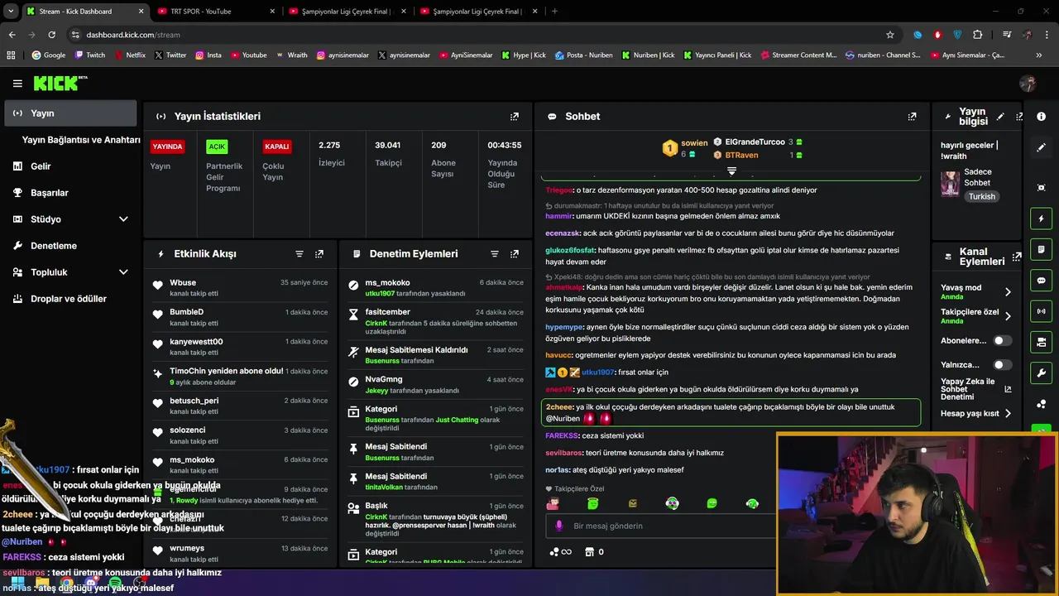Image resolution: width=1059 pixels, height=596 pixels.
Task: Click the pencil icon in the right toolbar
Action: pyautogui.click(x=1042, y=147)
